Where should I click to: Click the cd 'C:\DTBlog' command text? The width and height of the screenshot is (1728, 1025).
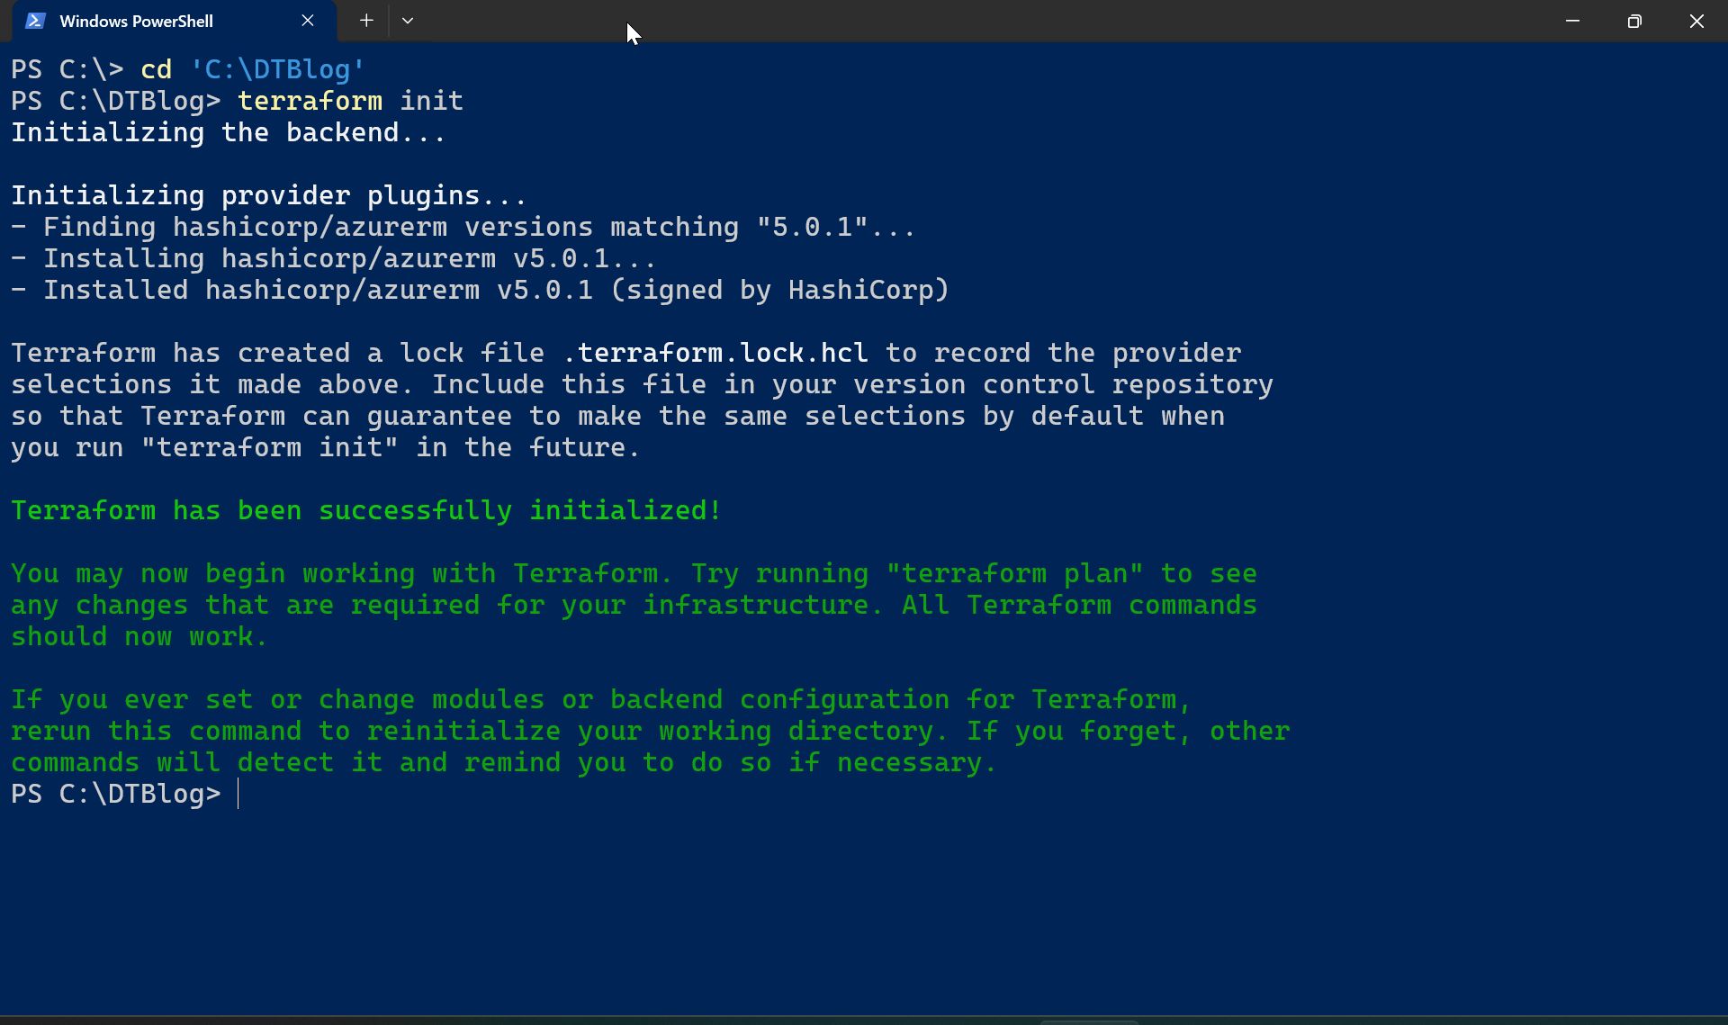point(253,69)
